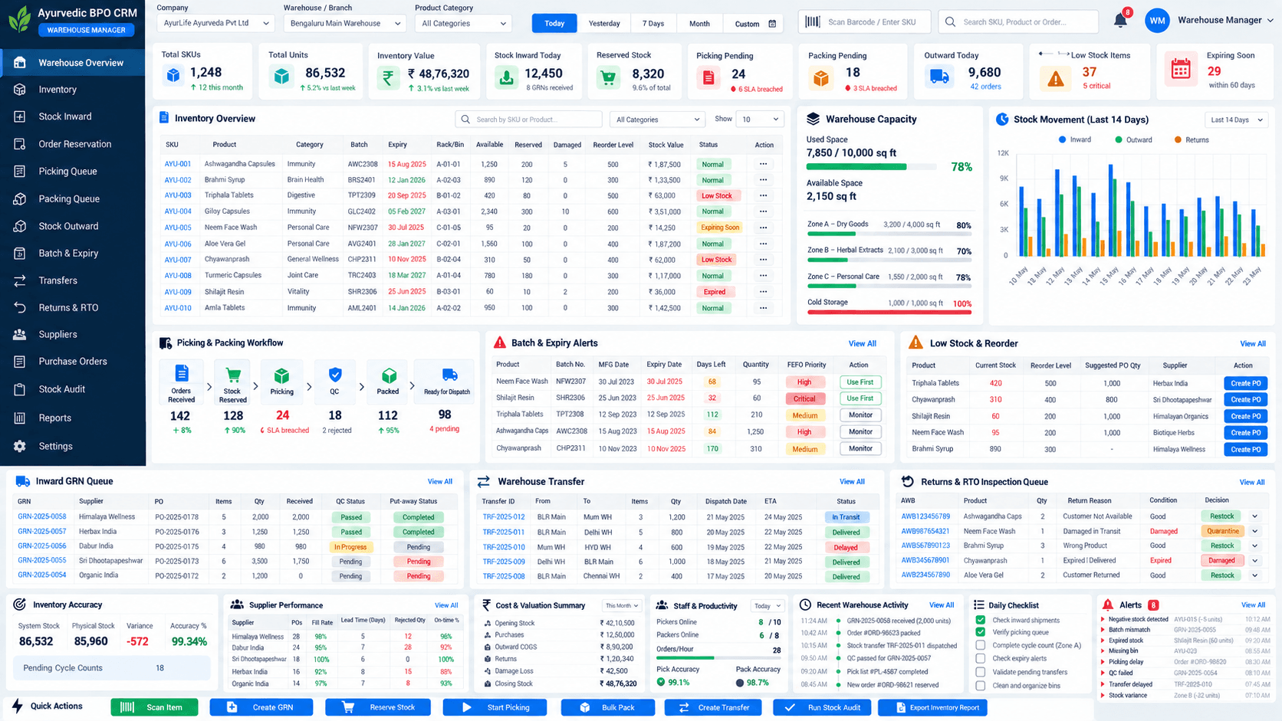1282x721 pixels.
Task: Open the Picking Queue sidebar item
Action: click(x=73, y=171)
